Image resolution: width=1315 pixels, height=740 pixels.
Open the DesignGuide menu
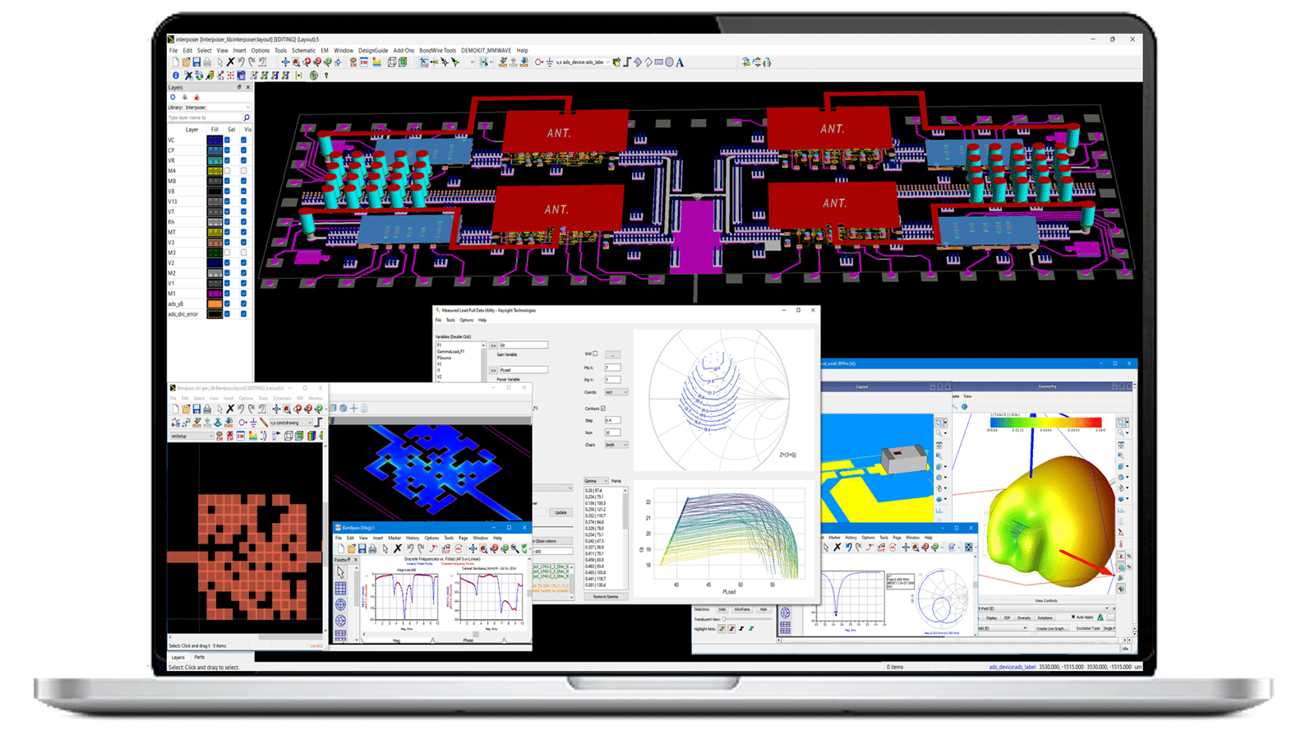(372, 50)
